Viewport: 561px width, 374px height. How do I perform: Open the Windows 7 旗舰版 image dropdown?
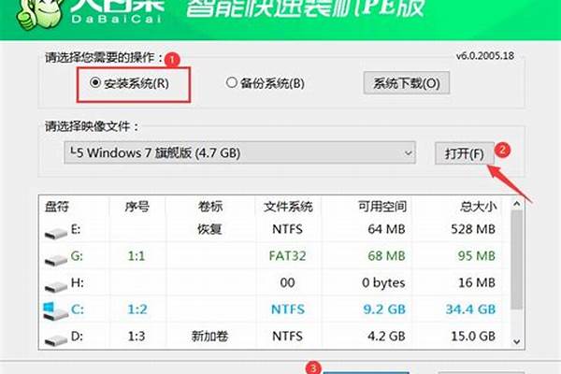(x=239, y=152)
